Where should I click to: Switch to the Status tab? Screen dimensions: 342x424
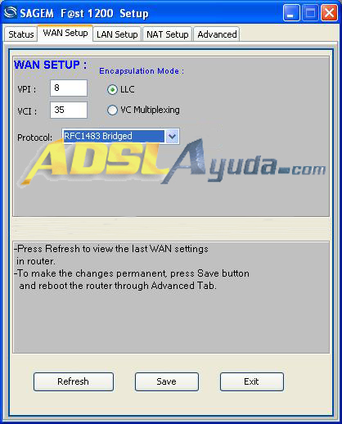point(20,34)
